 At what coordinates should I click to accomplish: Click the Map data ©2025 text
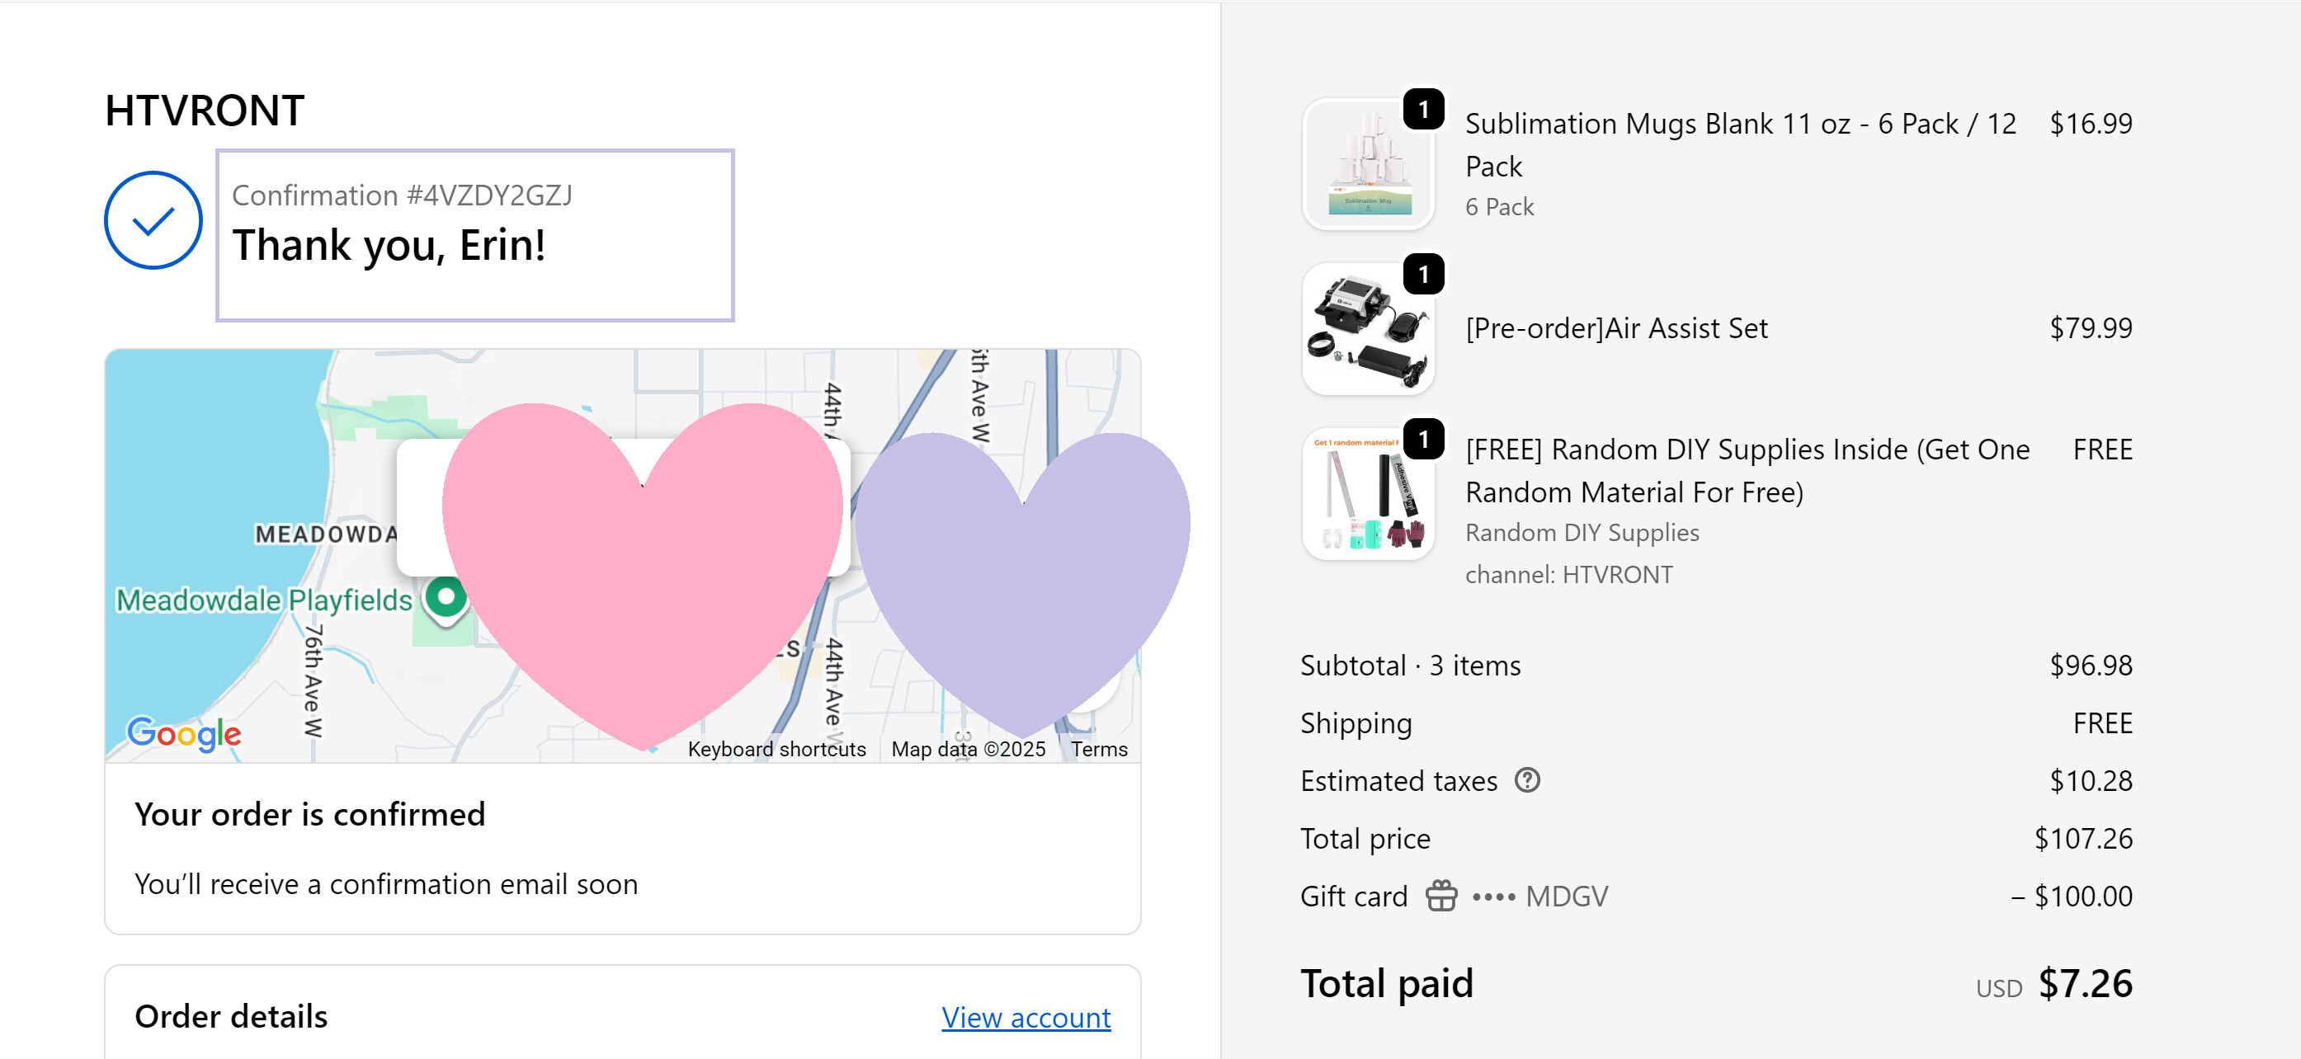[968, 749]
